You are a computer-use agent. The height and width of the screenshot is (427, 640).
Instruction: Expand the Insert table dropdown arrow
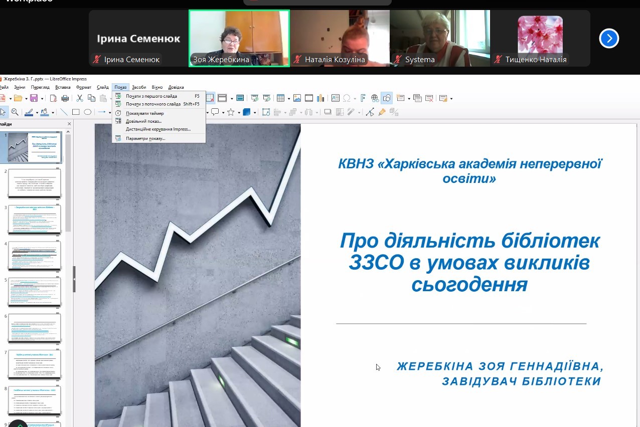[288, 99]
